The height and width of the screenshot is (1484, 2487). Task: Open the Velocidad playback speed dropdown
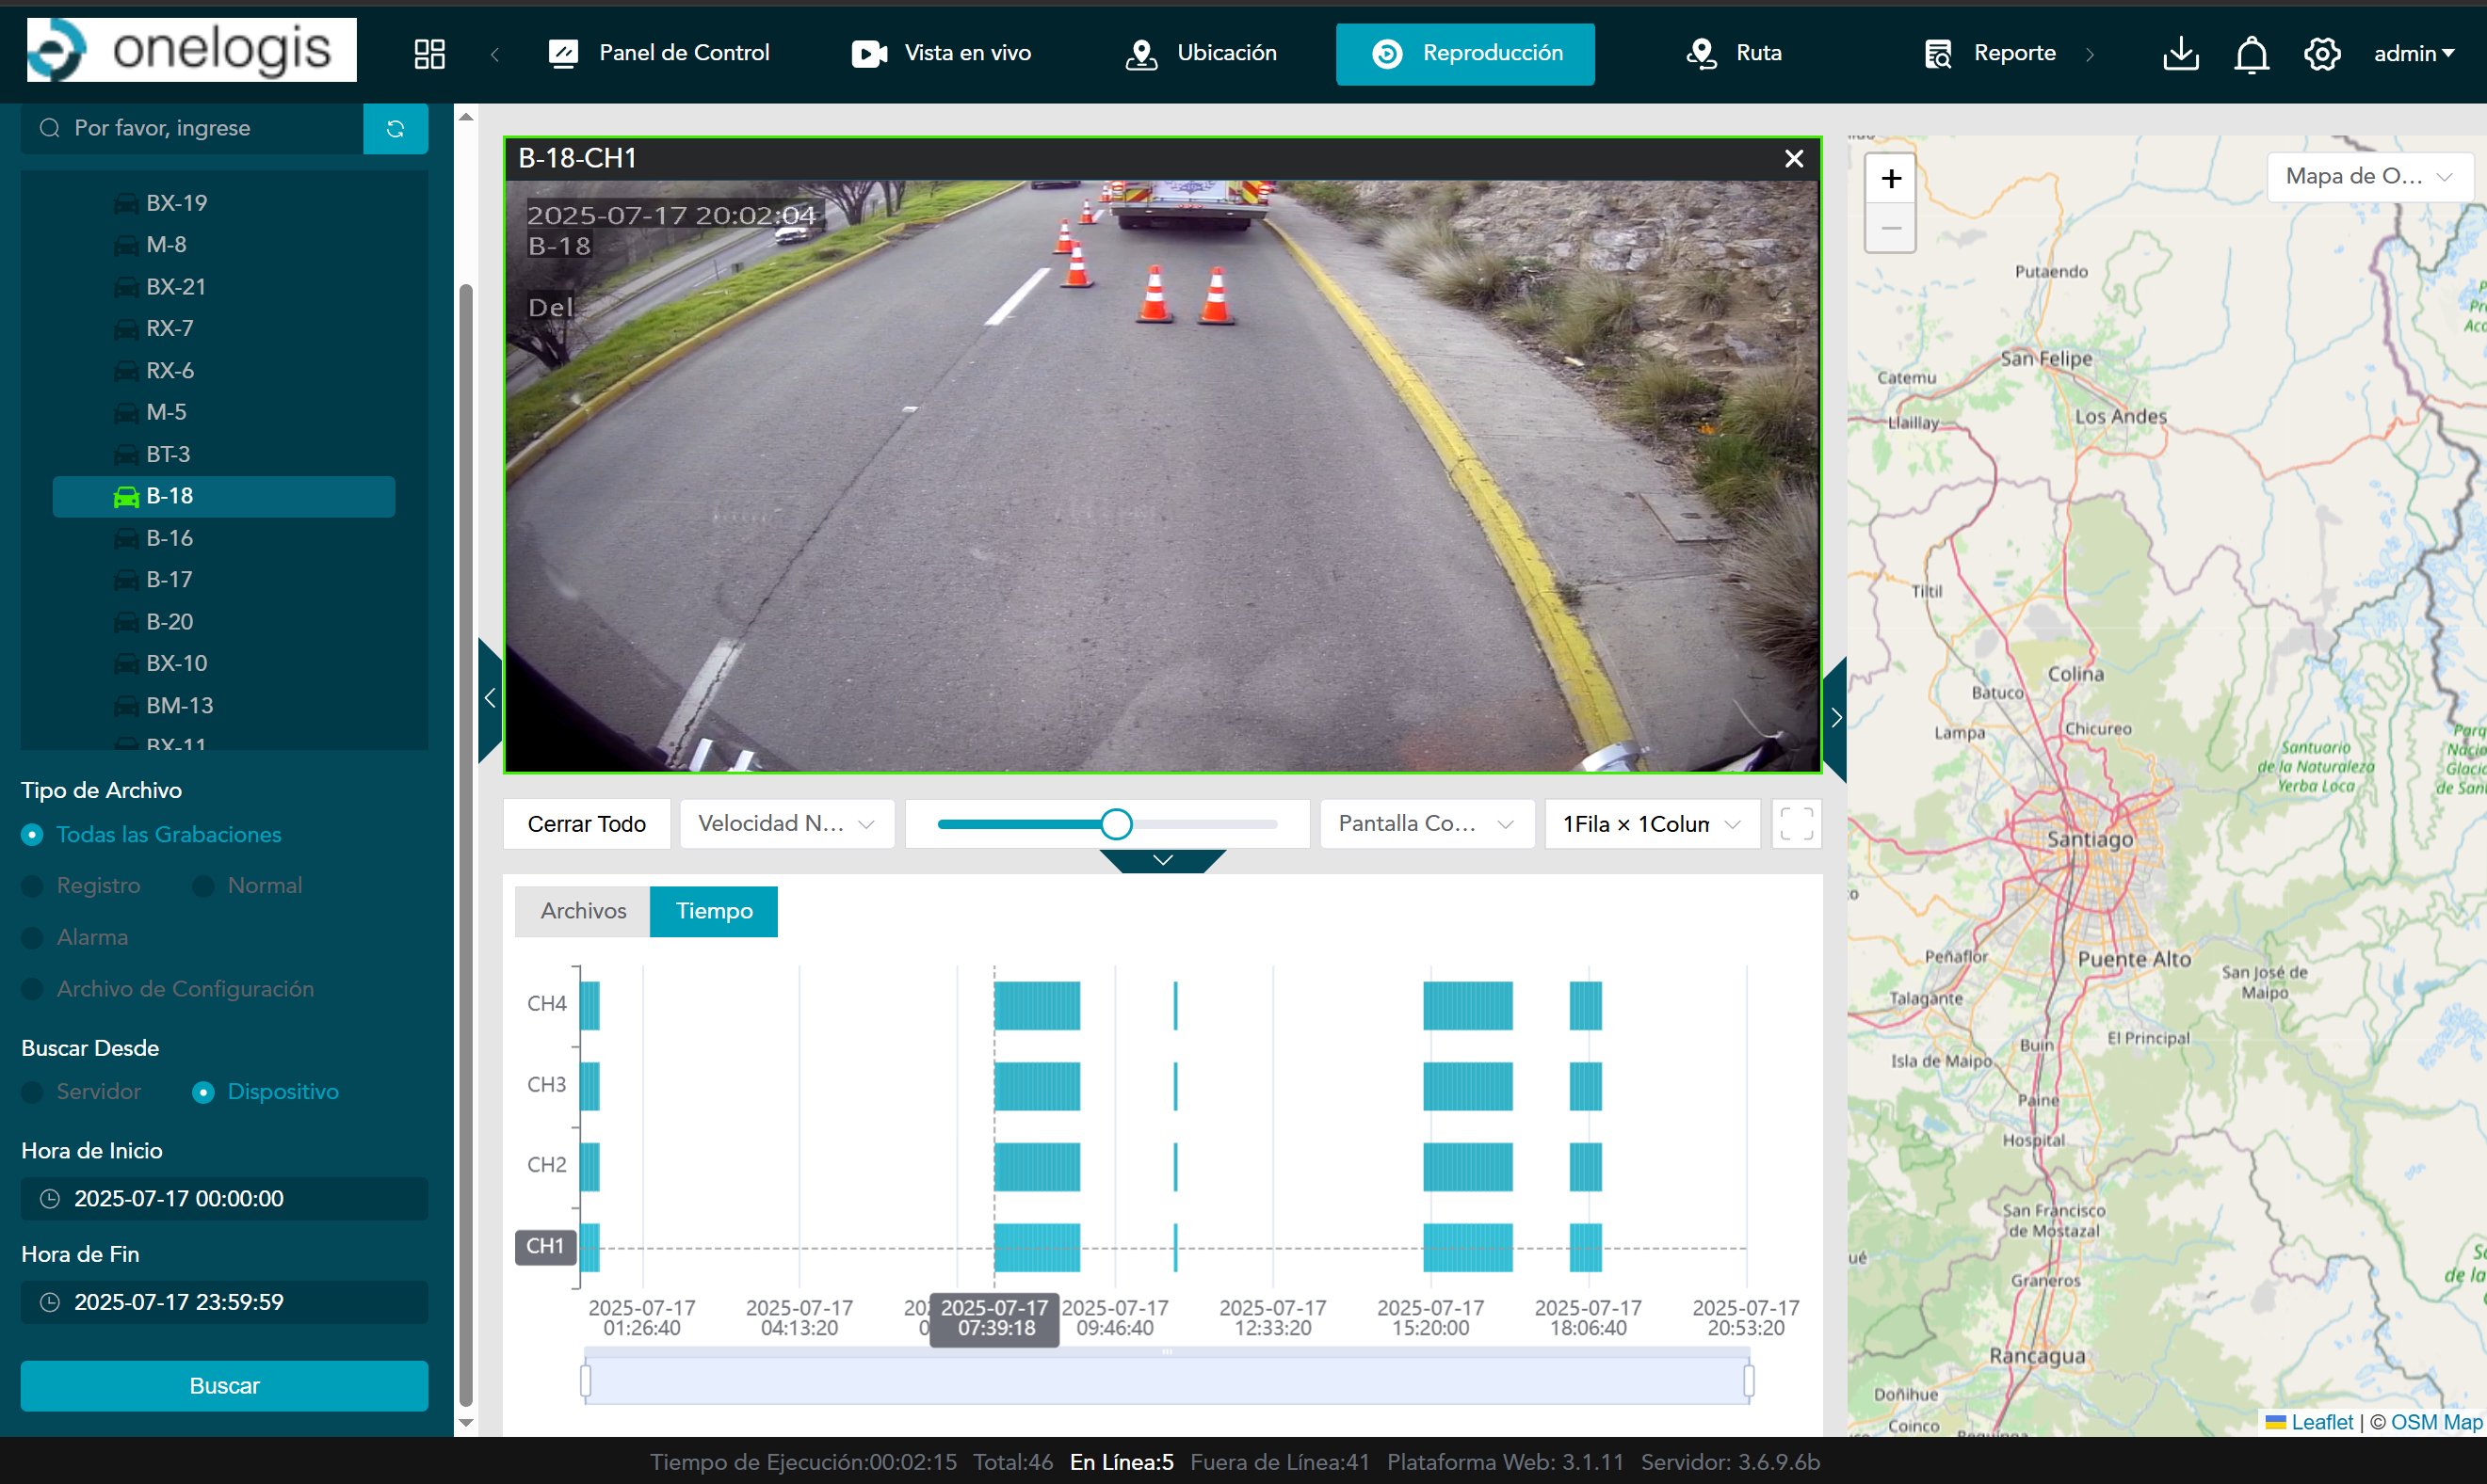(x=786, y=824)
